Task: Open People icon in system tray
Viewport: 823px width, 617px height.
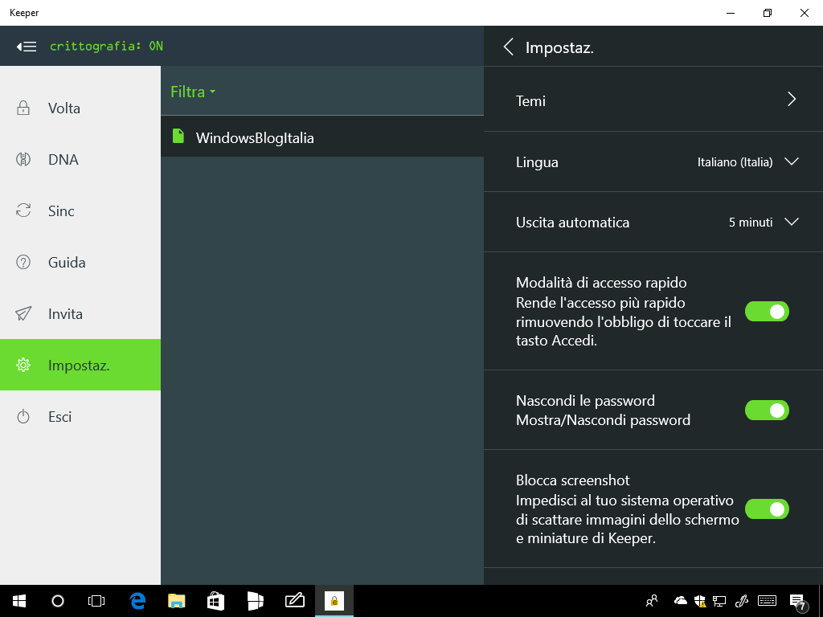Action: pyautogui.click(x=651, y=601)
